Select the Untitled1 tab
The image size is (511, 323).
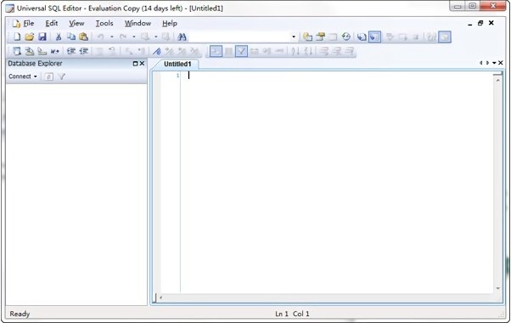pos(177,64)
